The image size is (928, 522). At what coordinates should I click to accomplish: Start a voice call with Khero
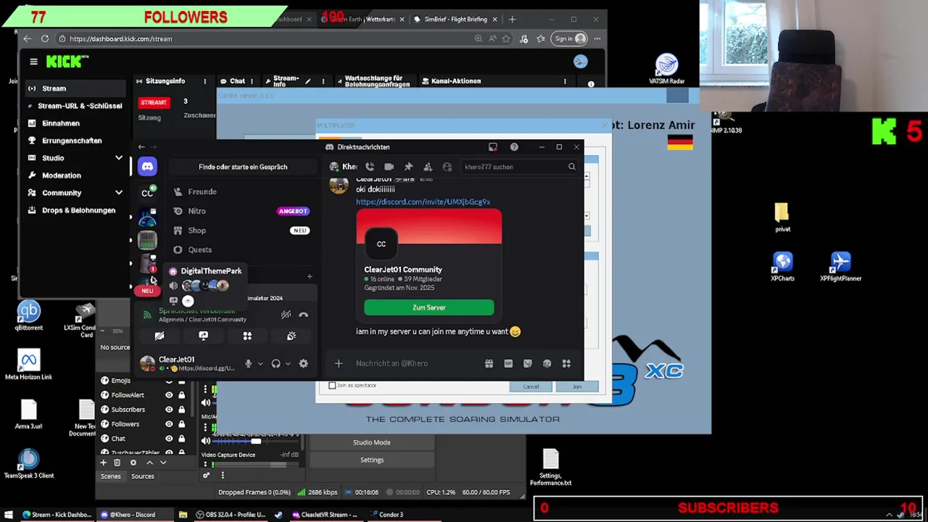[370, 167]
